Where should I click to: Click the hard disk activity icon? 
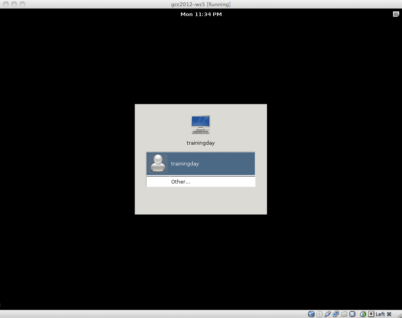pyautogui.click(x=311, y=314)
